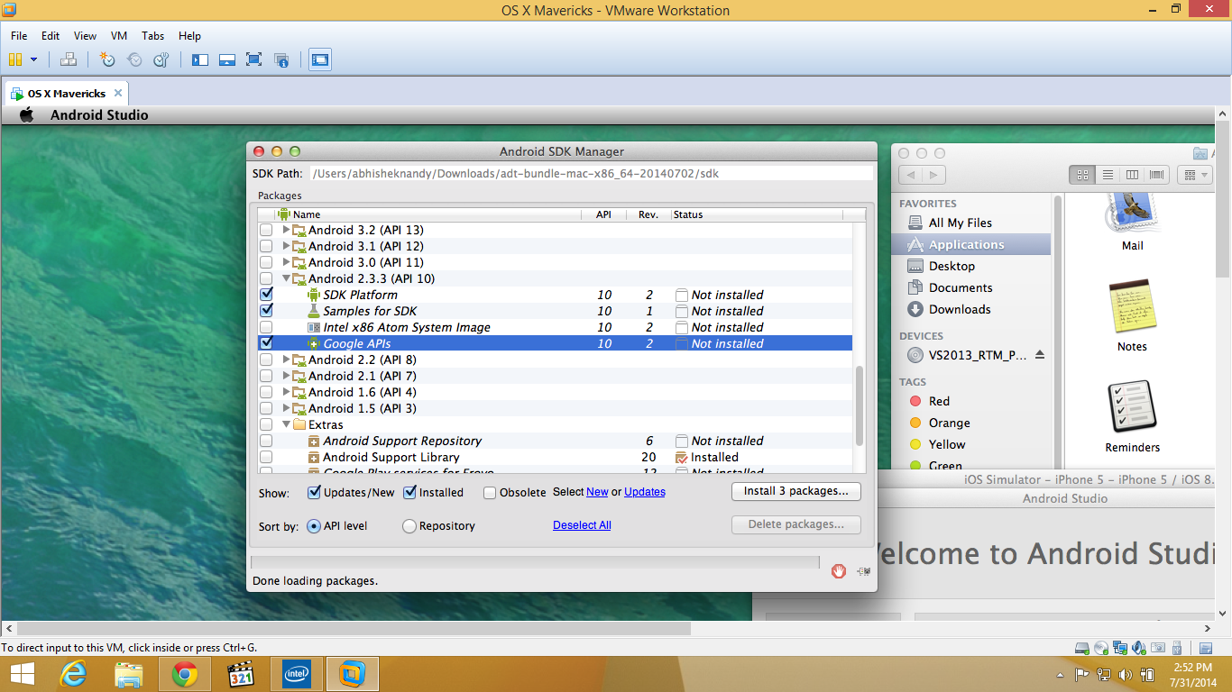Click the Select New link
Viewport: 1232px width, 692px height.
[597, 492]
